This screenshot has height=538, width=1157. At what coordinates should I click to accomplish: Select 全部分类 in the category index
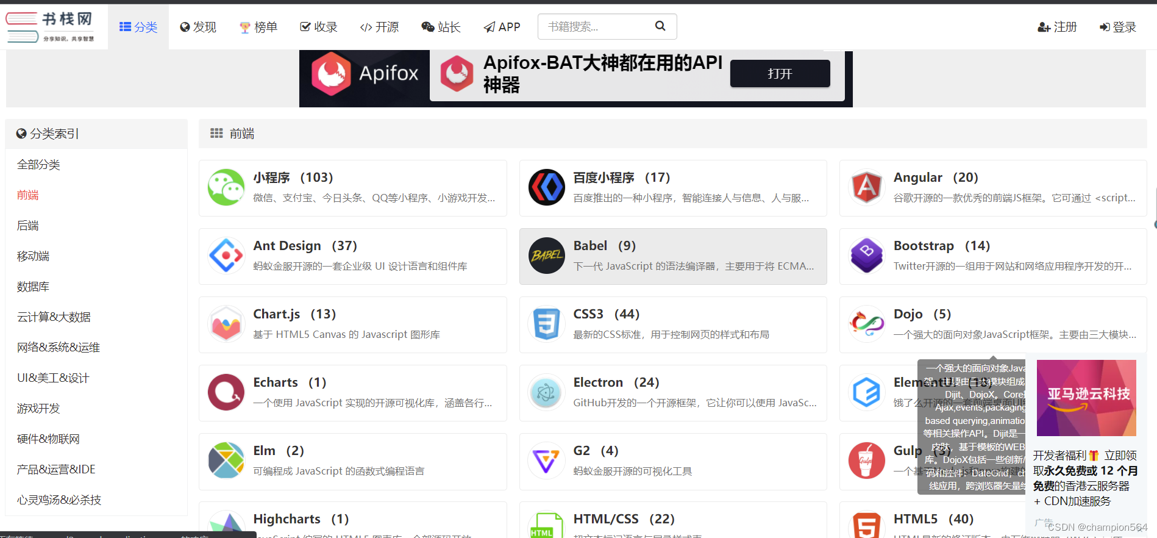(x=38, y=165)
